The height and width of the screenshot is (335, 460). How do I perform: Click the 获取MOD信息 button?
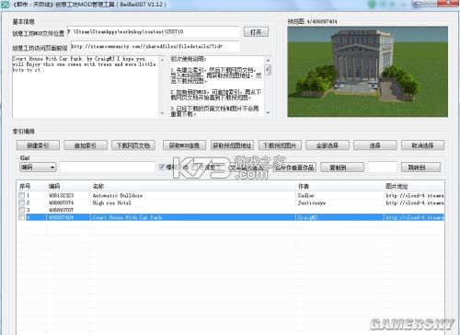(185, 145)
